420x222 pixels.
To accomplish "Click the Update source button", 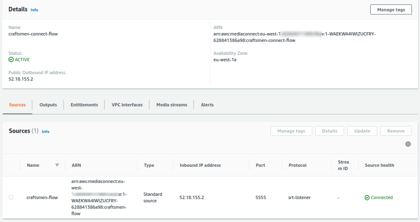I will tap(362, 131).
